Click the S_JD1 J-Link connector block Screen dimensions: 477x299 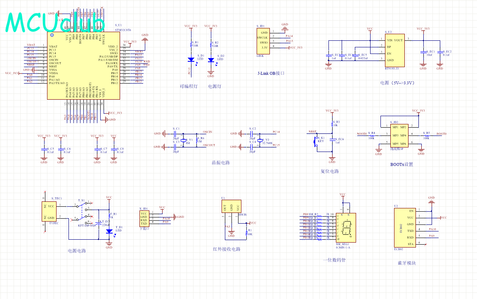click(x=263, y=41)
